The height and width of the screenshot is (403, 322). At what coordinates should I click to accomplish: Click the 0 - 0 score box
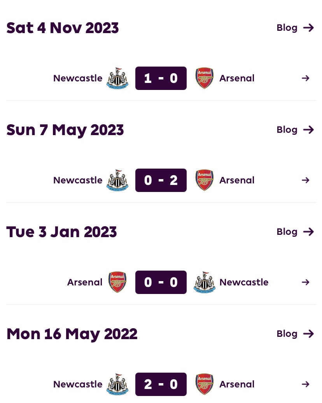(x=161, y=282)
